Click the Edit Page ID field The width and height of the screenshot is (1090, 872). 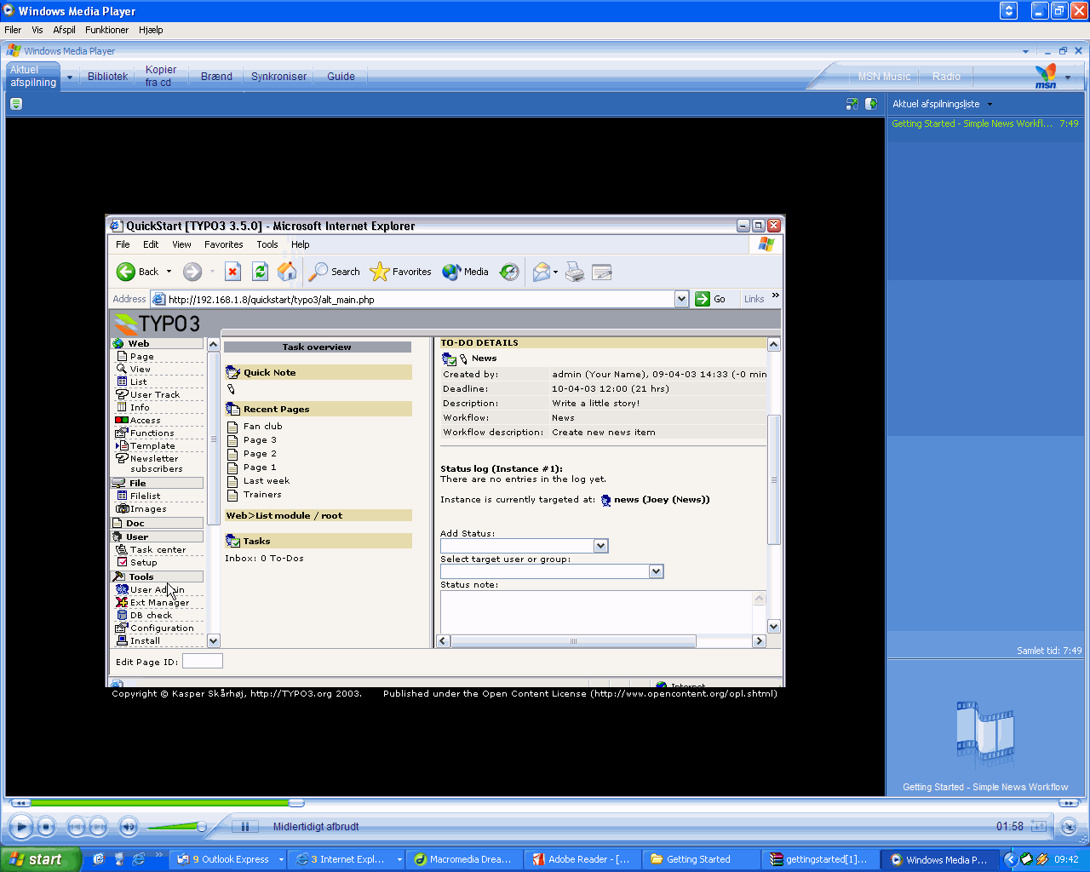(x=203, y=661)
